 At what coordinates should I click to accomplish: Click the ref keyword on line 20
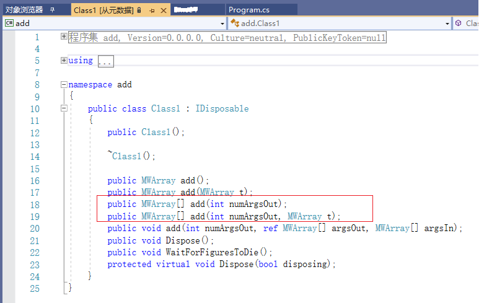coord(270,228)
